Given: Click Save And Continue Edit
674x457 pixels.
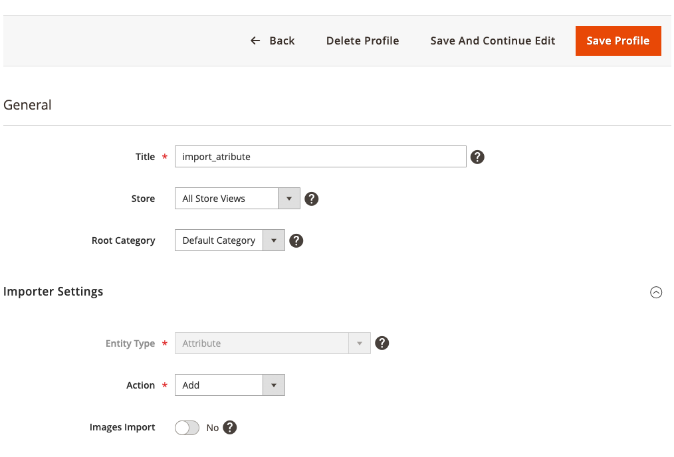Looking at the screenshot, I should tap(493, 41).
